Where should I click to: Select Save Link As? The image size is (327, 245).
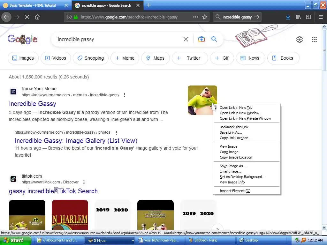(x=247, y=132)
